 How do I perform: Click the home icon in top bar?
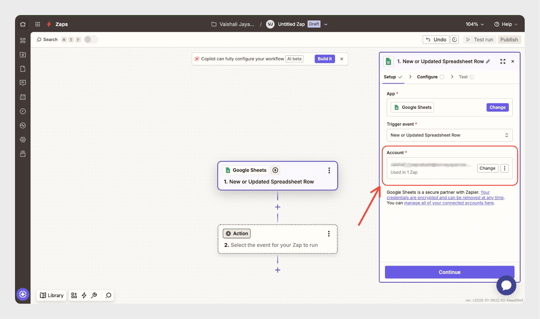pyautogui.click(x=23, y=24)
